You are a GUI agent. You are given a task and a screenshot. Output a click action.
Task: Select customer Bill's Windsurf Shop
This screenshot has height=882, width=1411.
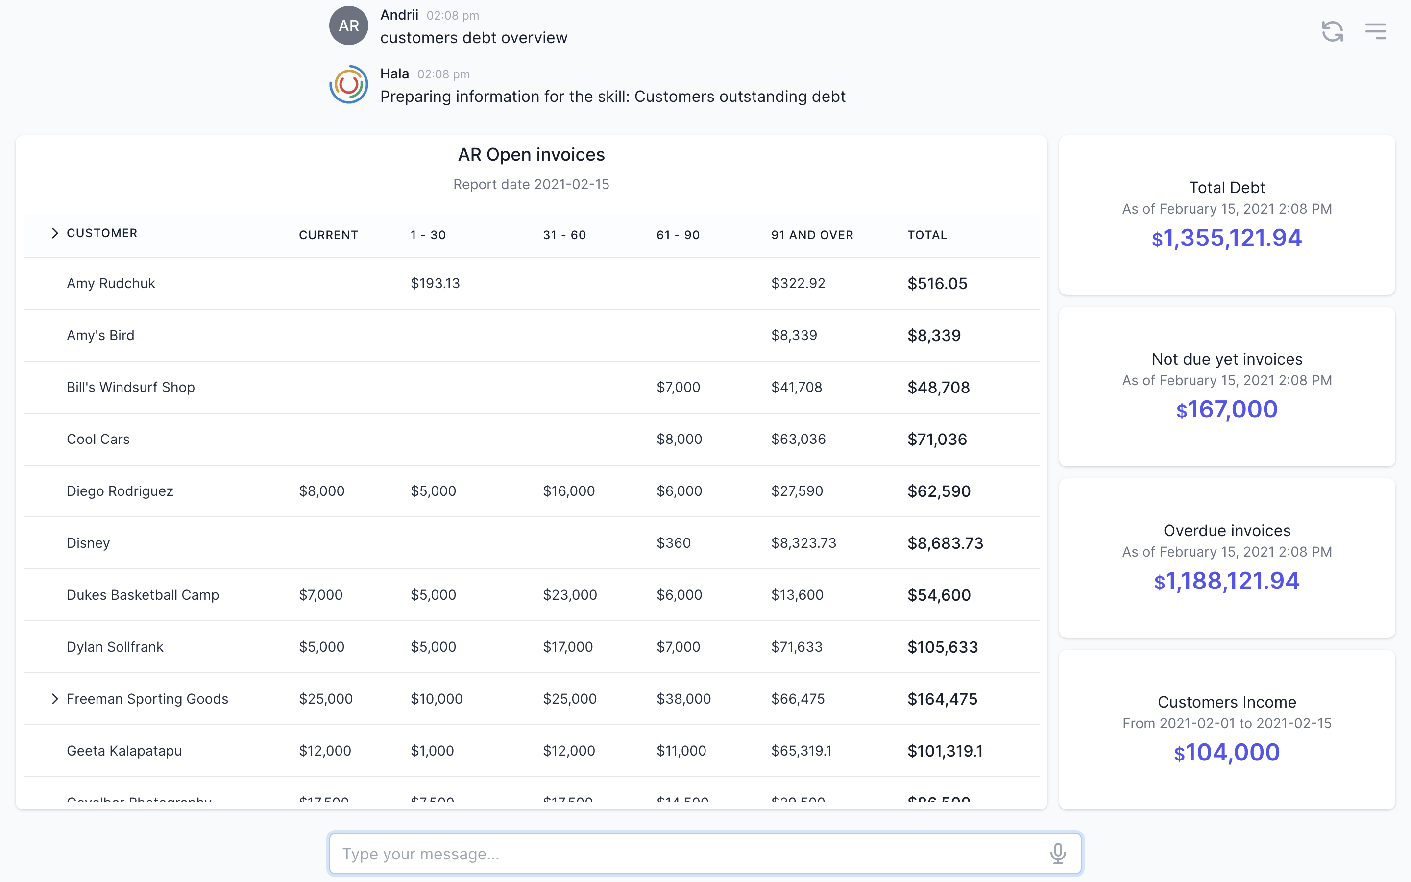131,387
